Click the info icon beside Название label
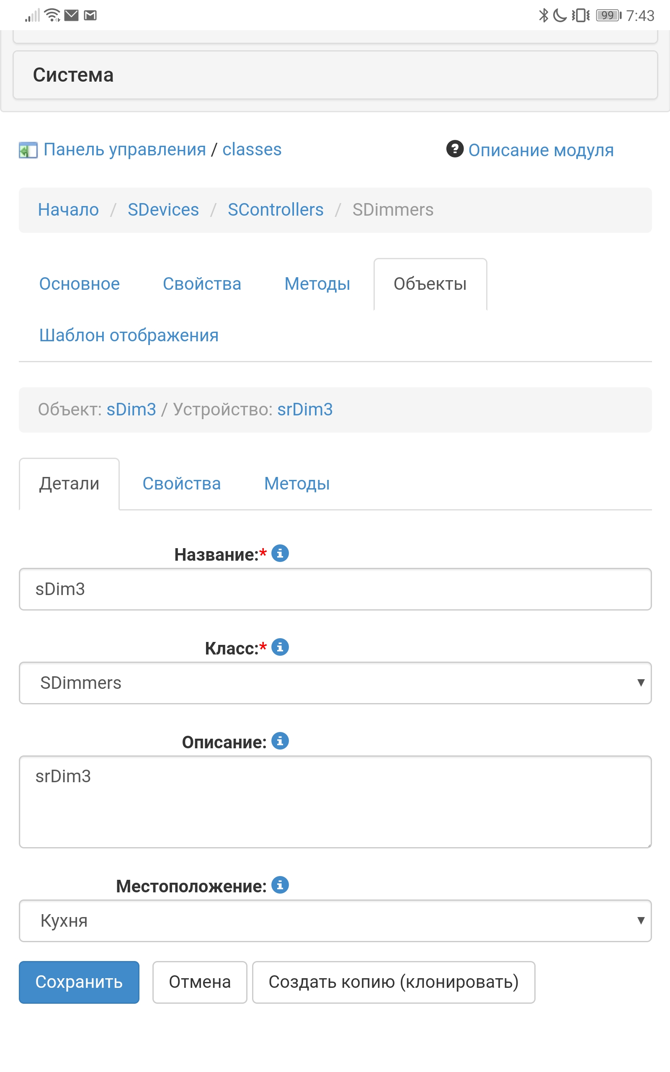The height and width of the screenshot is (1072, 670). point(281,553)
